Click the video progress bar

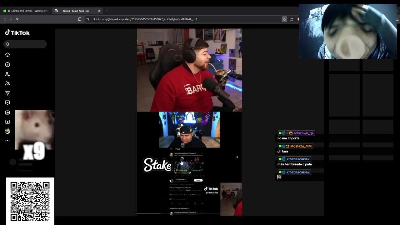click(x=189, y=213)
